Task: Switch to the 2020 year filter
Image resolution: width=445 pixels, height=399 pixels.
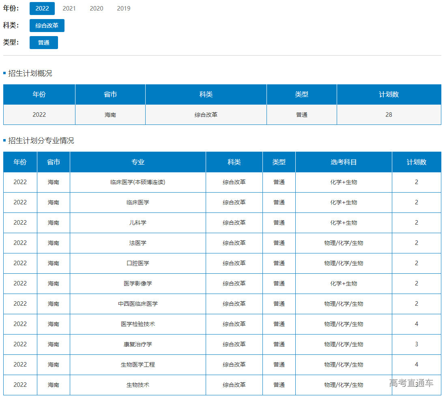Action: coord(97,9)
